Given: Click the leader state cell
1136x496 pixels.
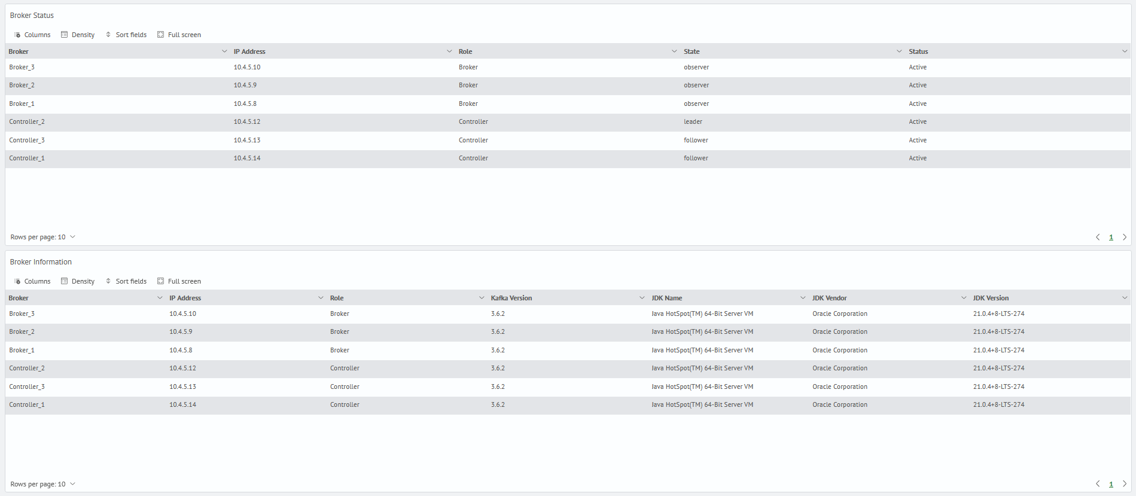Looking at the screenshot, I should [693, 121].
